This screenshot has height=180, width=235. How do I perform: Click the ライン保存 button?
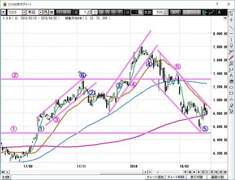[x=64, y=12]
